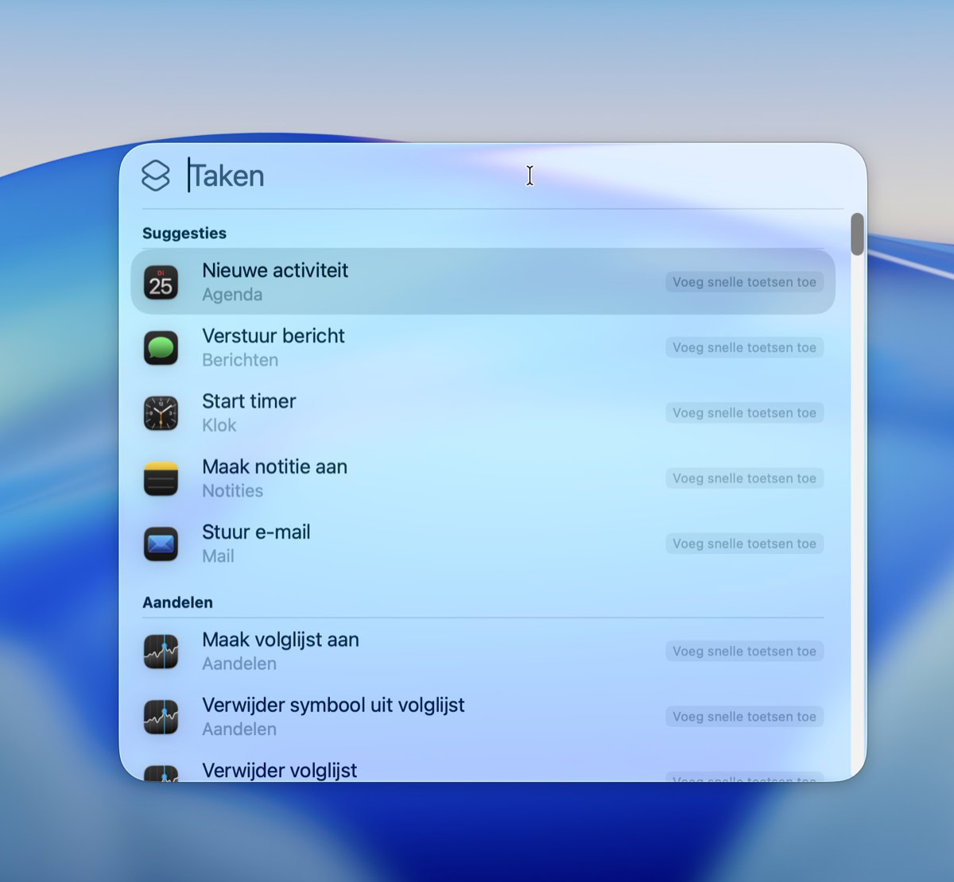Click the vertical scrollbar thumb

[x=857, y=234]
